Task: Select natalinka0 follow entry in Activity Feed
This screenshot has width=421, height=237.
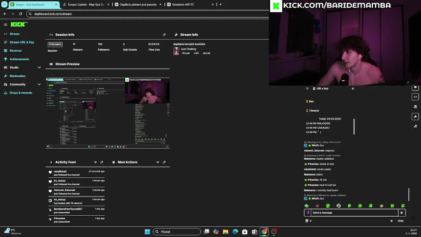Action: tap(76, 173)
